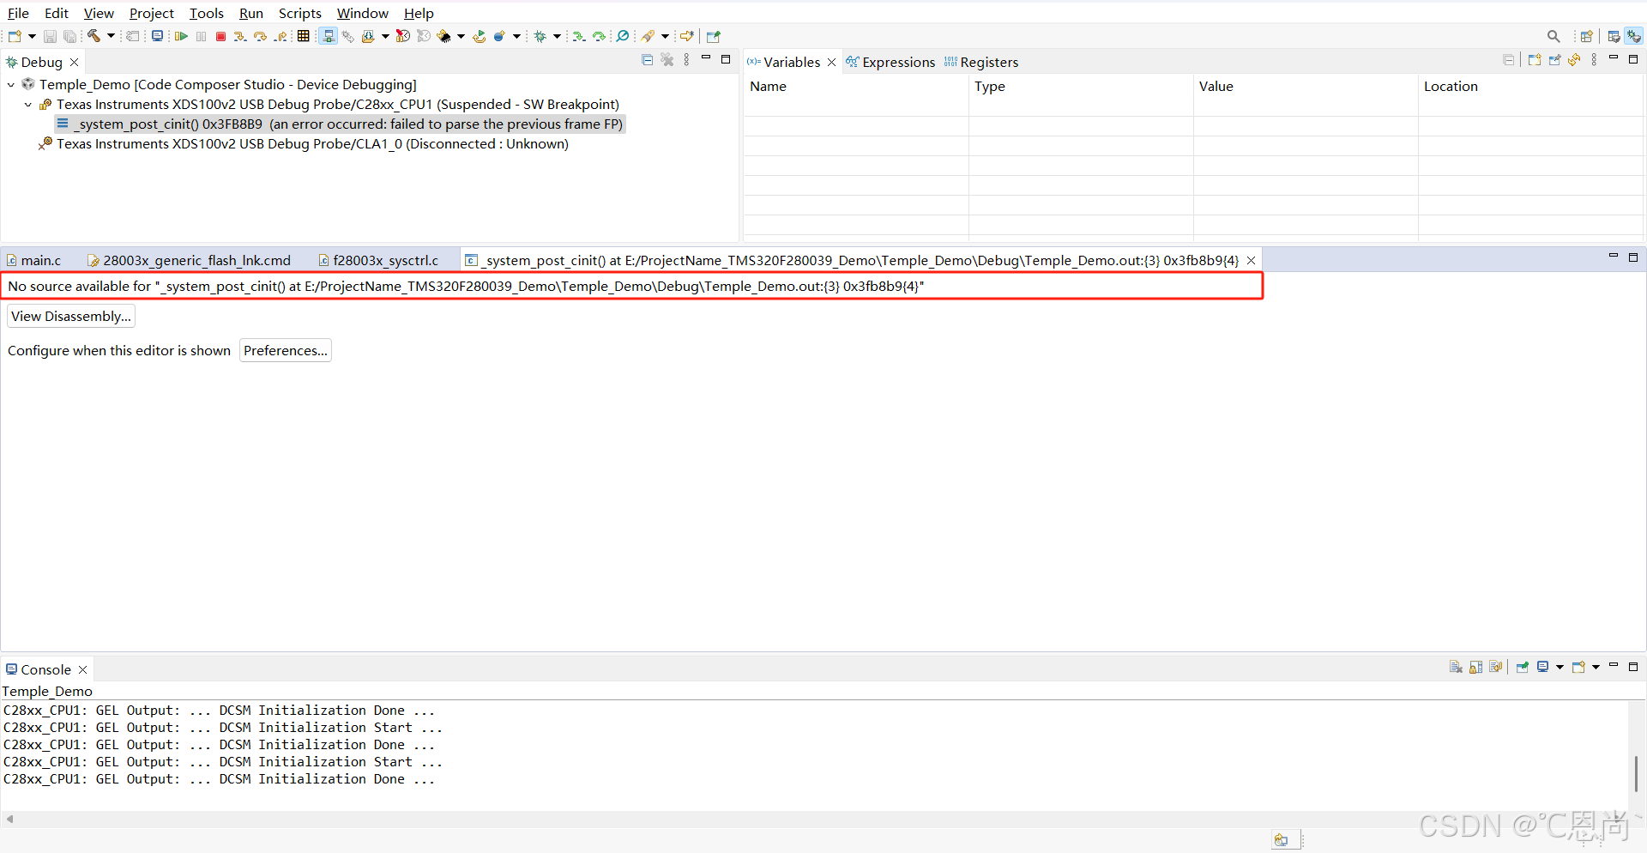Open the File menu

click(x=18, y=13)
